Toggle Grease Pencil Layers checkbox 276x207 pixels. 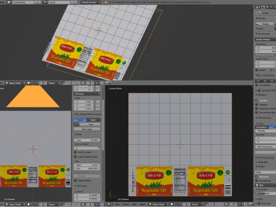pos(78,114)
